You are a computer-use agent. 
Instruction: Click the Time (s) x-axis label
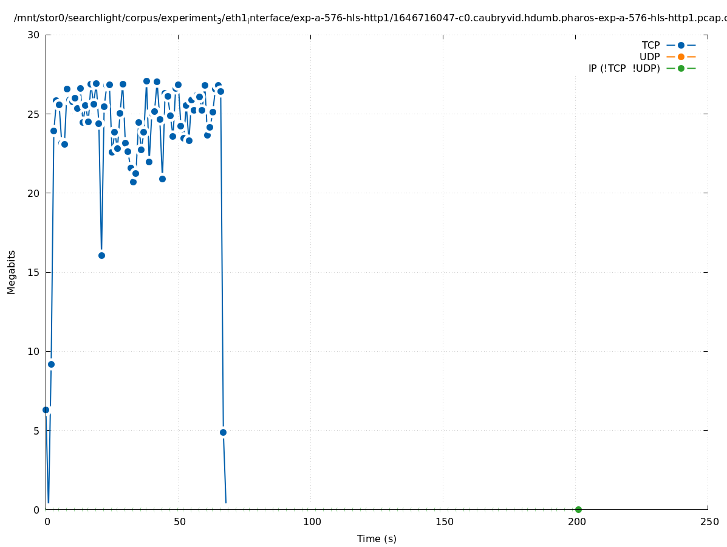tap(377, 539)
